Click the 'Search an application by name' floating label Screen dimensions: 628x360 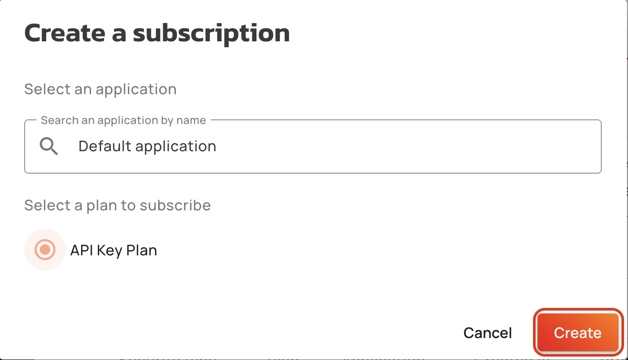pos(123,120)
